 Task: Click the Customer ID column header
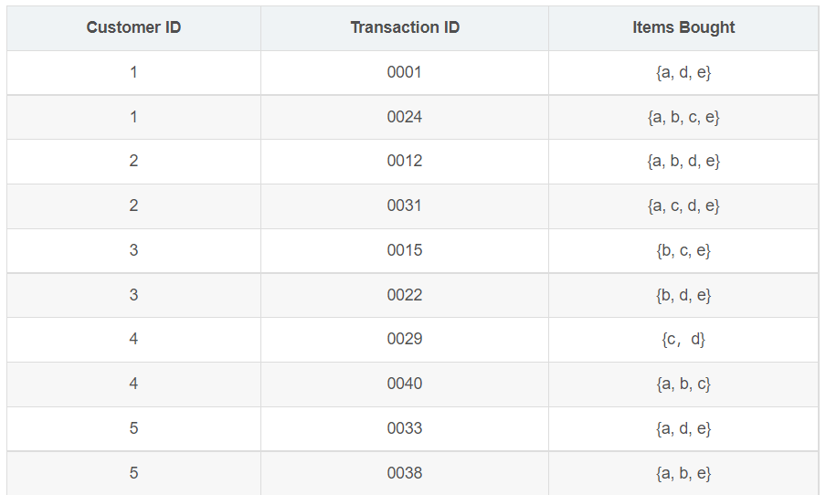(x=133, y=28)
